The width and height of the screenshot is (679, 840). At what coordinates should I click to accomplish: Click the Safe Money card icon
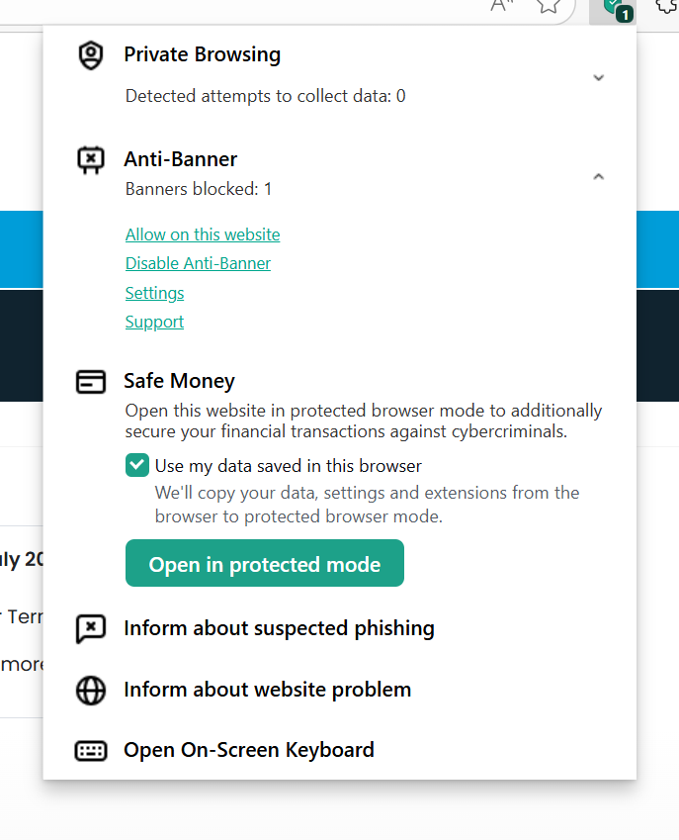coord(90,382)
